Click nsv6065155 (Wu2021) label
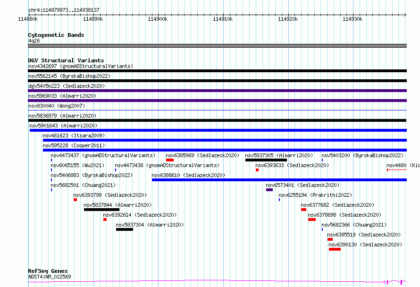This screenshot has height=287, width=420. point(77,165)
